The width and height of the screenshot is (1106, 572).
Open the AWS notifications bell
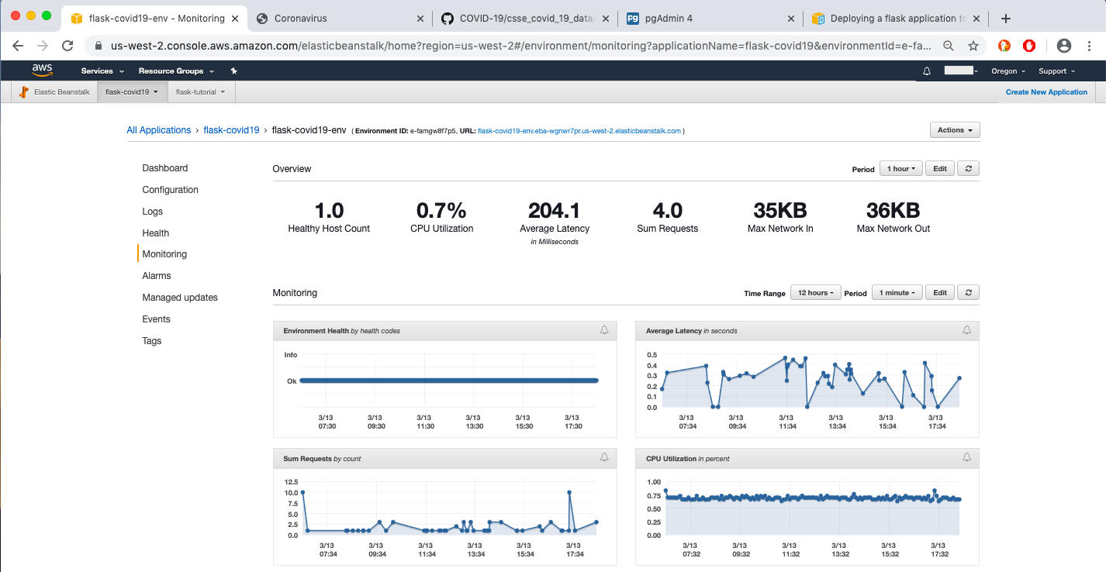pyautogui.click(x=926, y=71)
